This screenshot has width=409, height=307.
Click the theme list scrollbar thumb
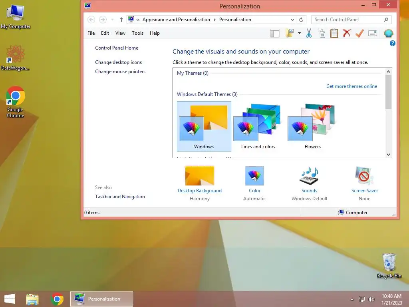[x=388, y=92]
